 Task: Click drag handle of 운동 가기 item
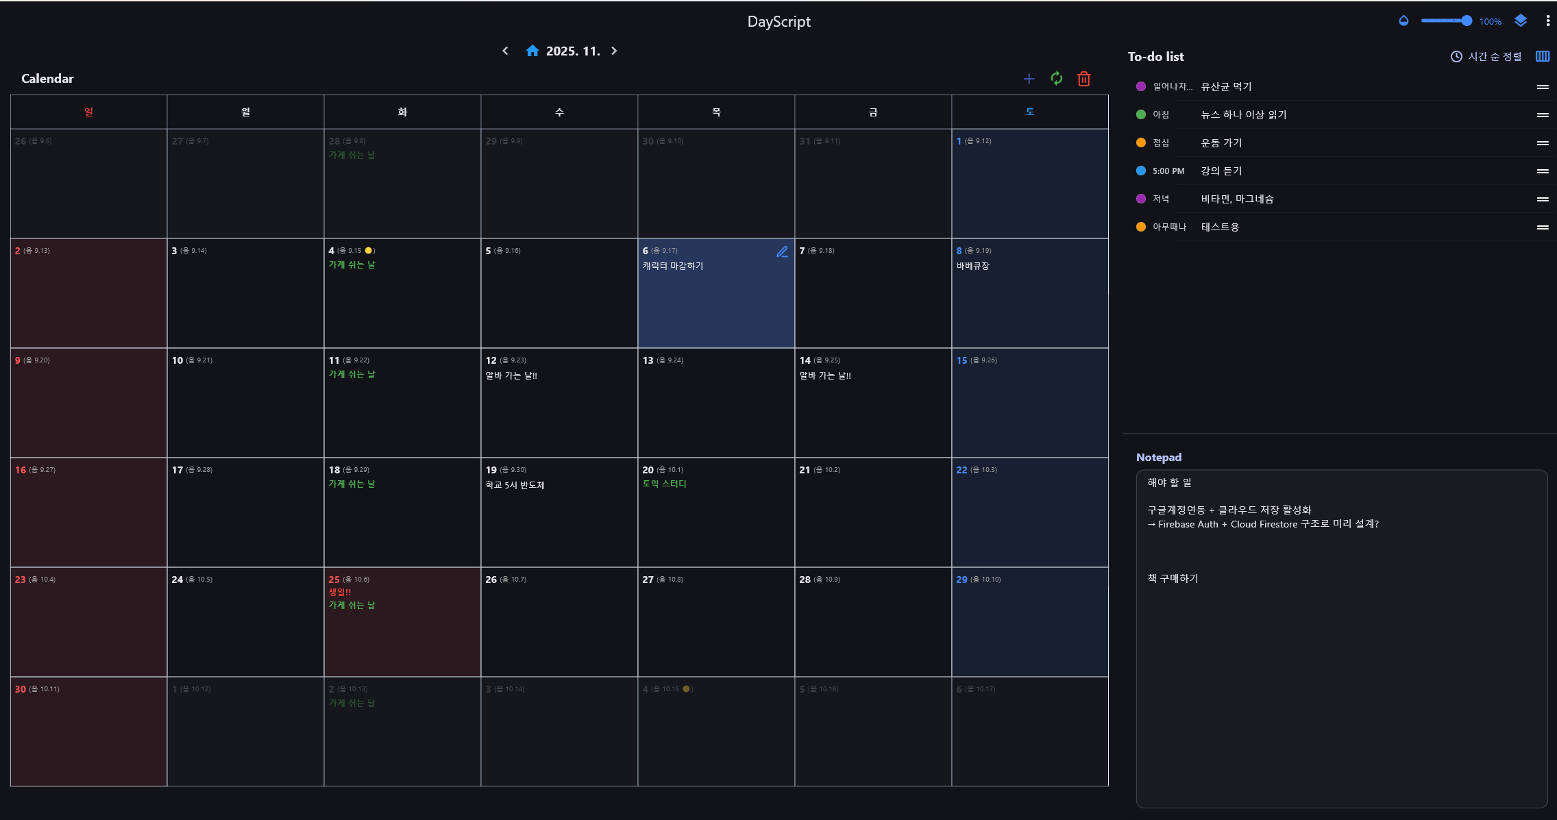coord(1543,142)
